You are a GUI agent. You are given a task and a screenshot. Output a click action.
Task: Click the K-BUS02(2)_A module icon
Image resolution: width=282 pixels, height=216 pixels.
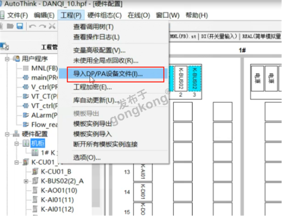point(35,181)
